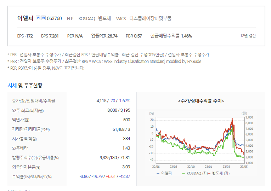Click the 시세 및 주주현황 heading
Viewport: 271px width, 191px height.
25,85
